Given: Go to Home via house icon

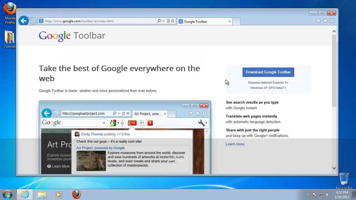Looking at the screenshot, I should (x=318, y=21).
